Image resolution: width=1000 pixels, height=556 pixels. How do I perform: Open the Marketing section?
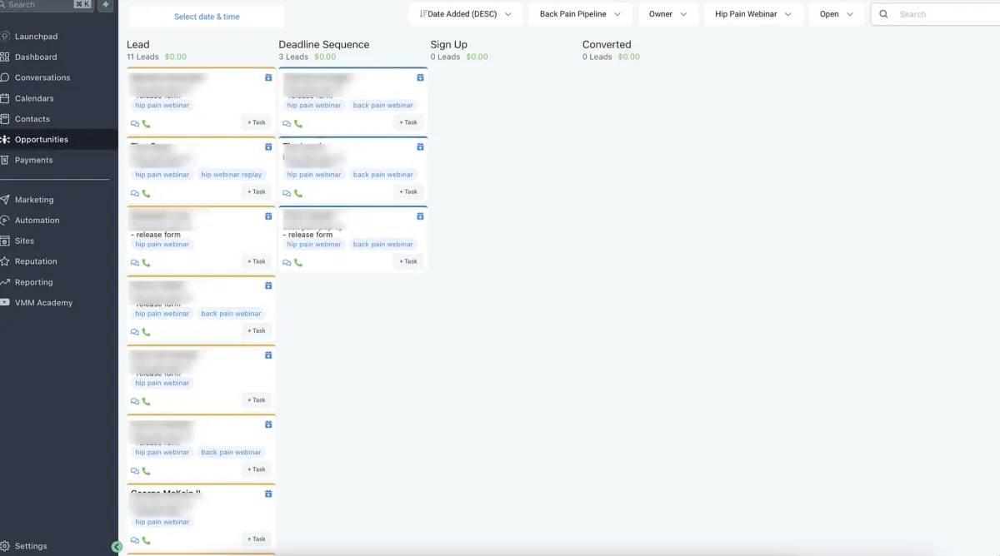34,200
